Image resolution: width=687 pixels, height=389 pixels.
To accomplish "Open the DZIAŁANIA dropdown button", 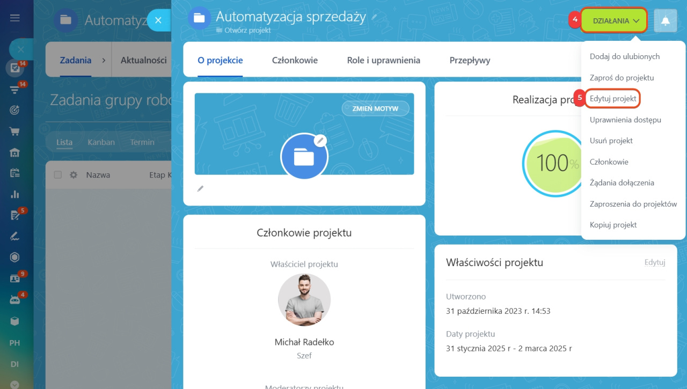I will [x=615, y=21].
